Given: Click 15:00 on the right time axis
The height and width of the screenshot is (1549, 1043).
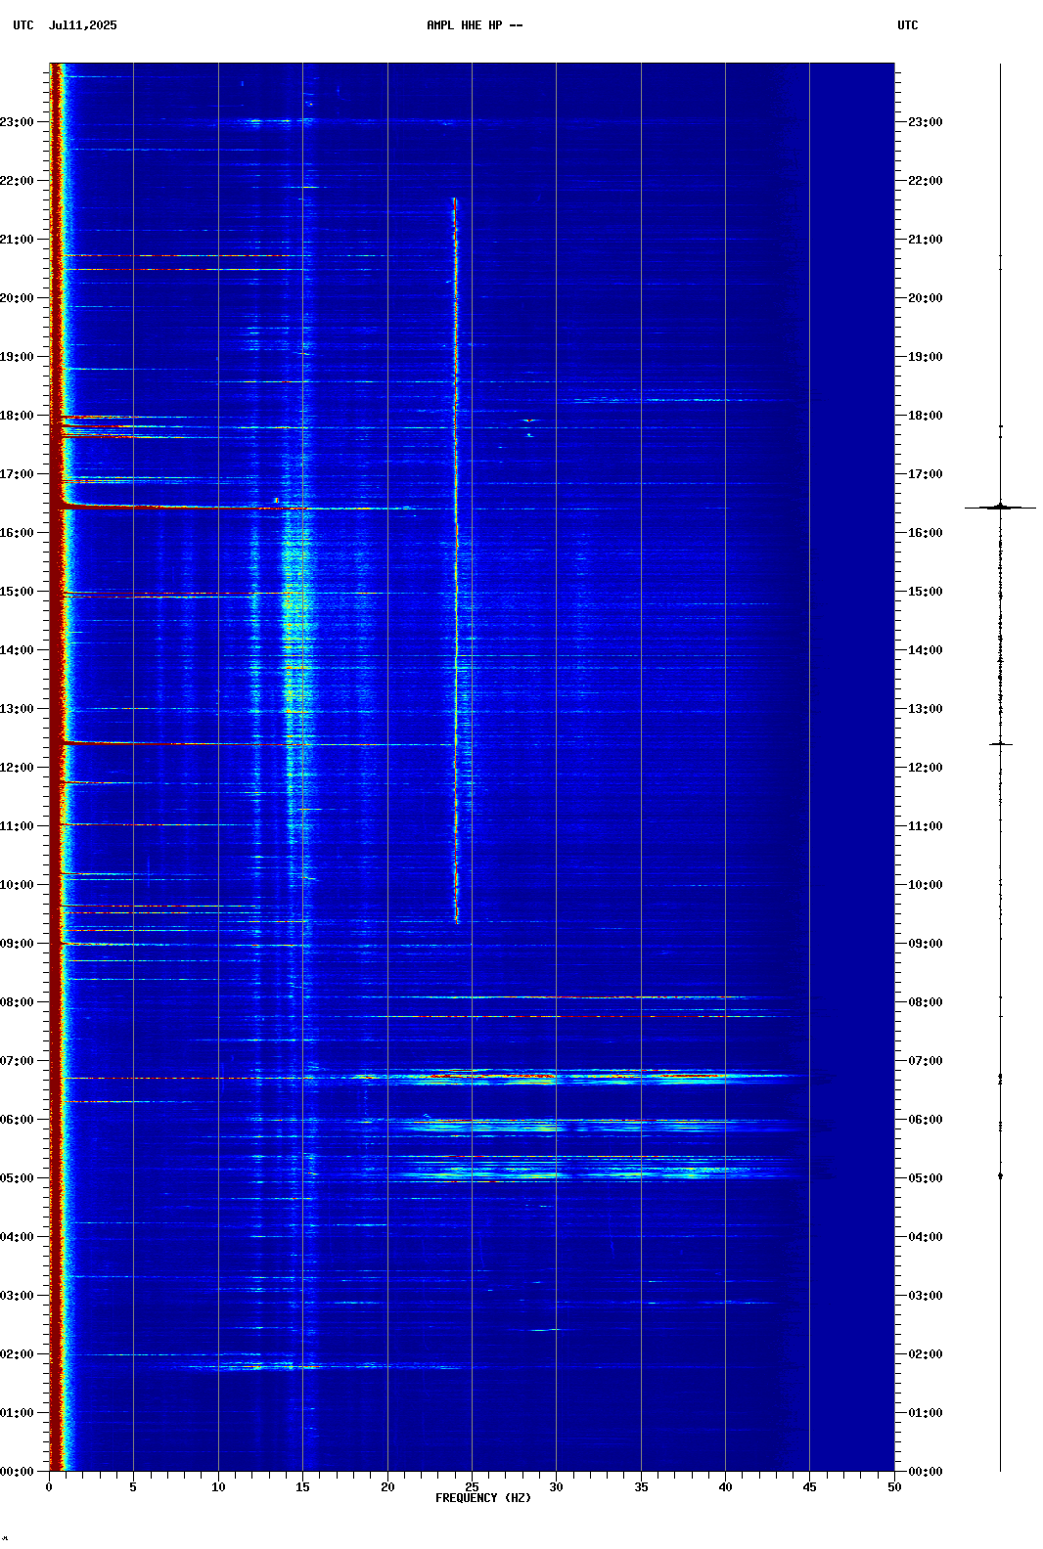Looking at the screenshot, I should click(926, 592).
